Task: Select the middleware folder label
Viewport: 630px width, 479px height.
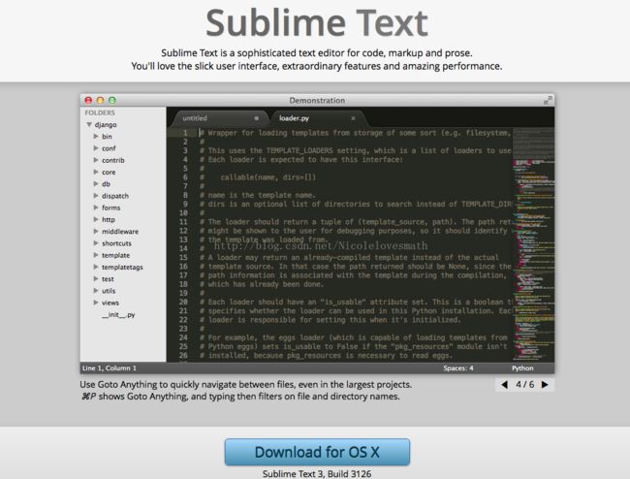Action: click(120, 232)
